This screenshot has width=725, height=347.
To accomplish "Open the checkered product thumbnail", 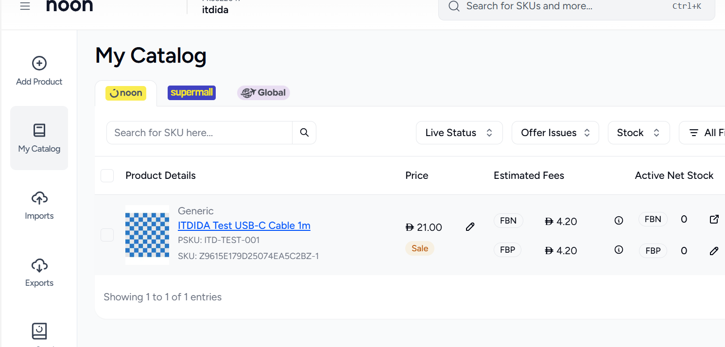I will click(147, 235).
